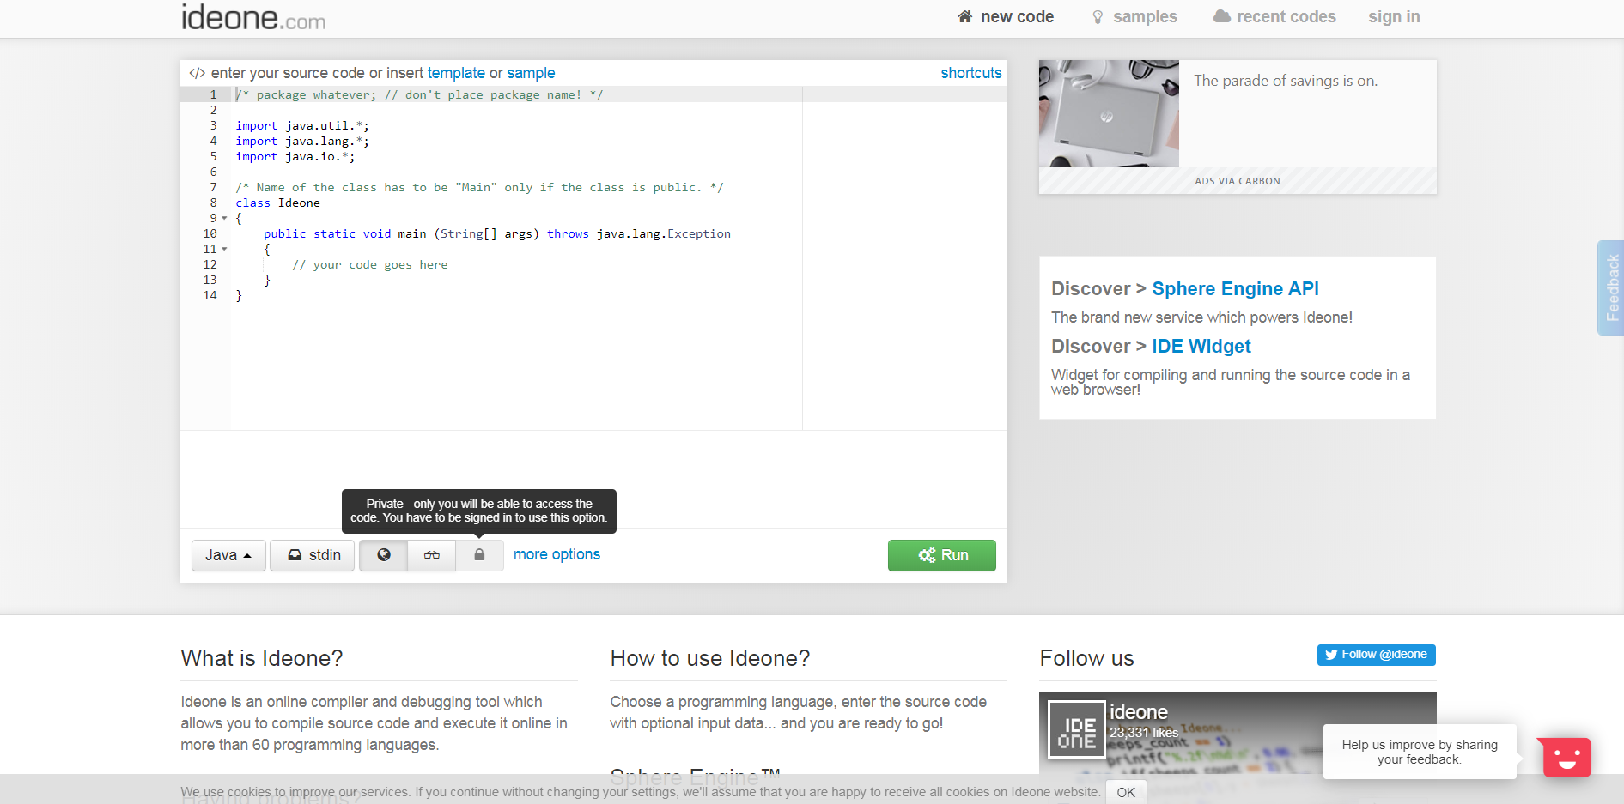
Task: Collapse code block at line 9
Action: [225, 218]
